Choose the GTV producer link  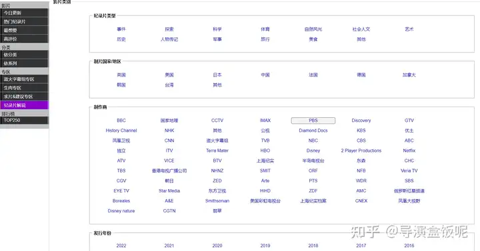point(409,121)
